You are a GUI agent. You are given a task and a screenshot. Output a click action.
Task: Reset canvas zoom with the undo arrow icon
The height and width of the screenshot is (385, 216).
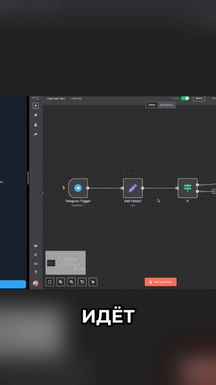[x=82, y=282]
